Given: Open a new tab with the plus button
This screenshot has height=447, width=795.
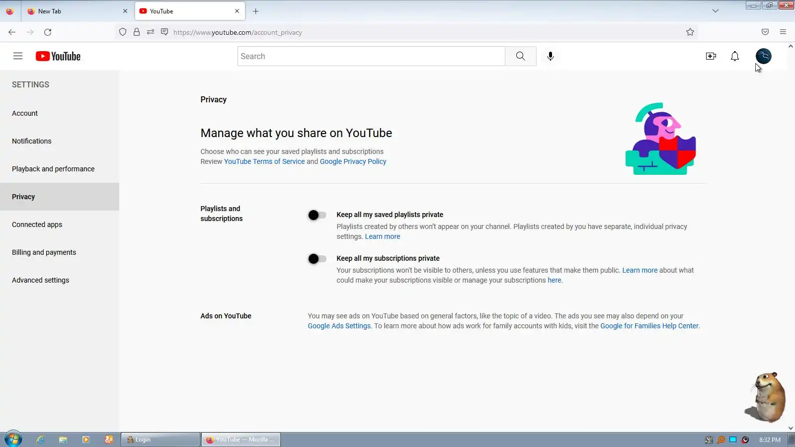Looking at the screenshot, I should (x=256, y=11).
